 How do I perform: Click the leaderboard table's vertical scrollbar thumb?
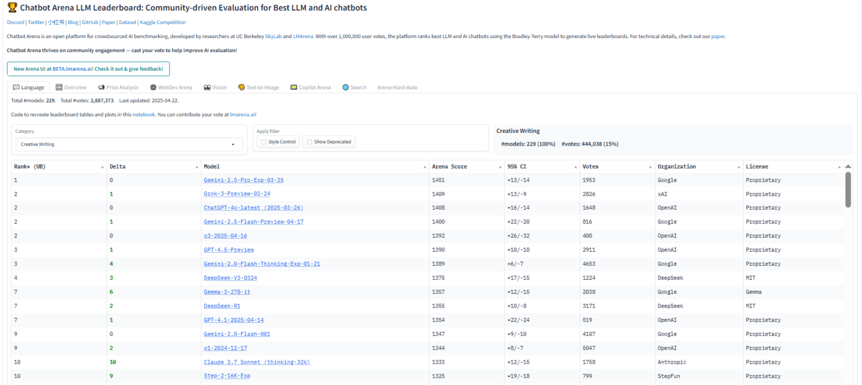(x=847, y=189)
